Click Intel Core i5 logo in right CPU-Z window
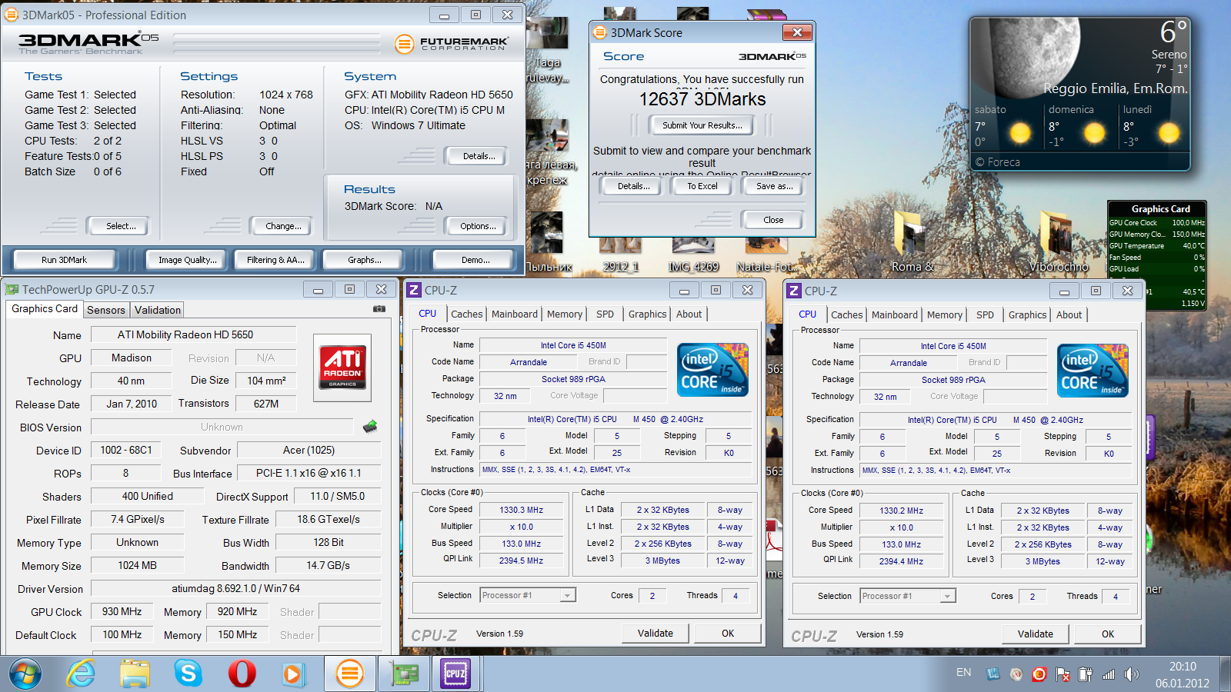1231x692 pixels. click(1093, 371)
